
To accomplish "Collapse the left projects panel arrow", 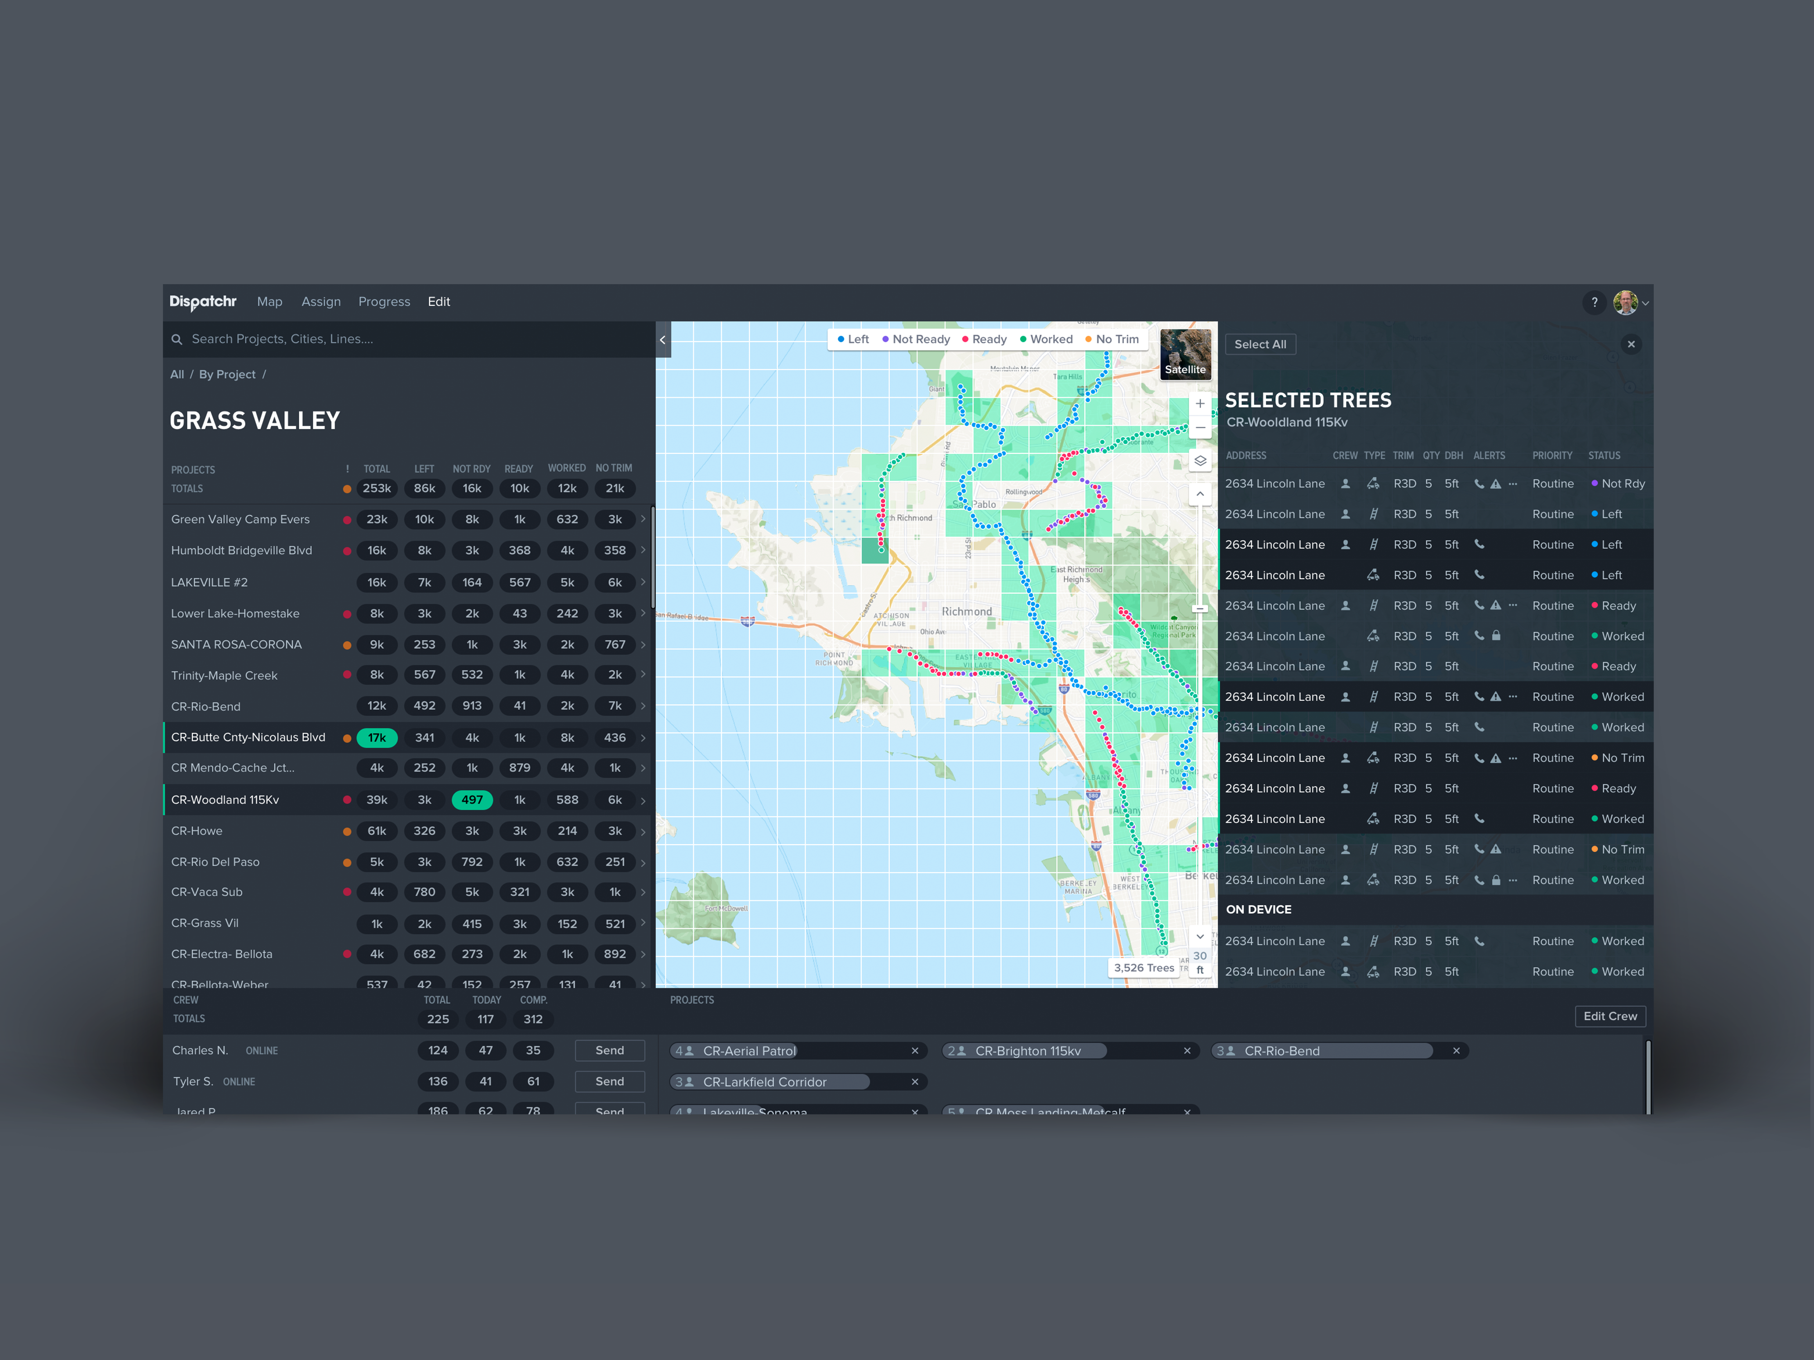I will (x=663, y=339).
